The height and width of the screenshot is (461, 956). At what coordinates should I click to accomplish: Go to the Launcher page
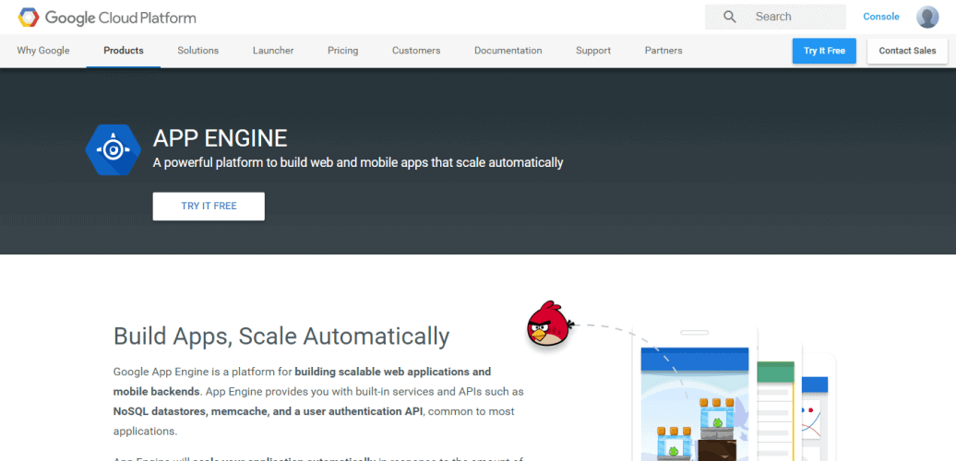click(x=273, y=51)
